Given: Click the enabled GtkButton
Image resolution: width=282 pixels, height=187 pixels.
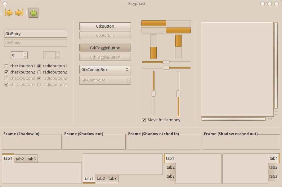Looking at the screenshot, I should click(105, 26).
